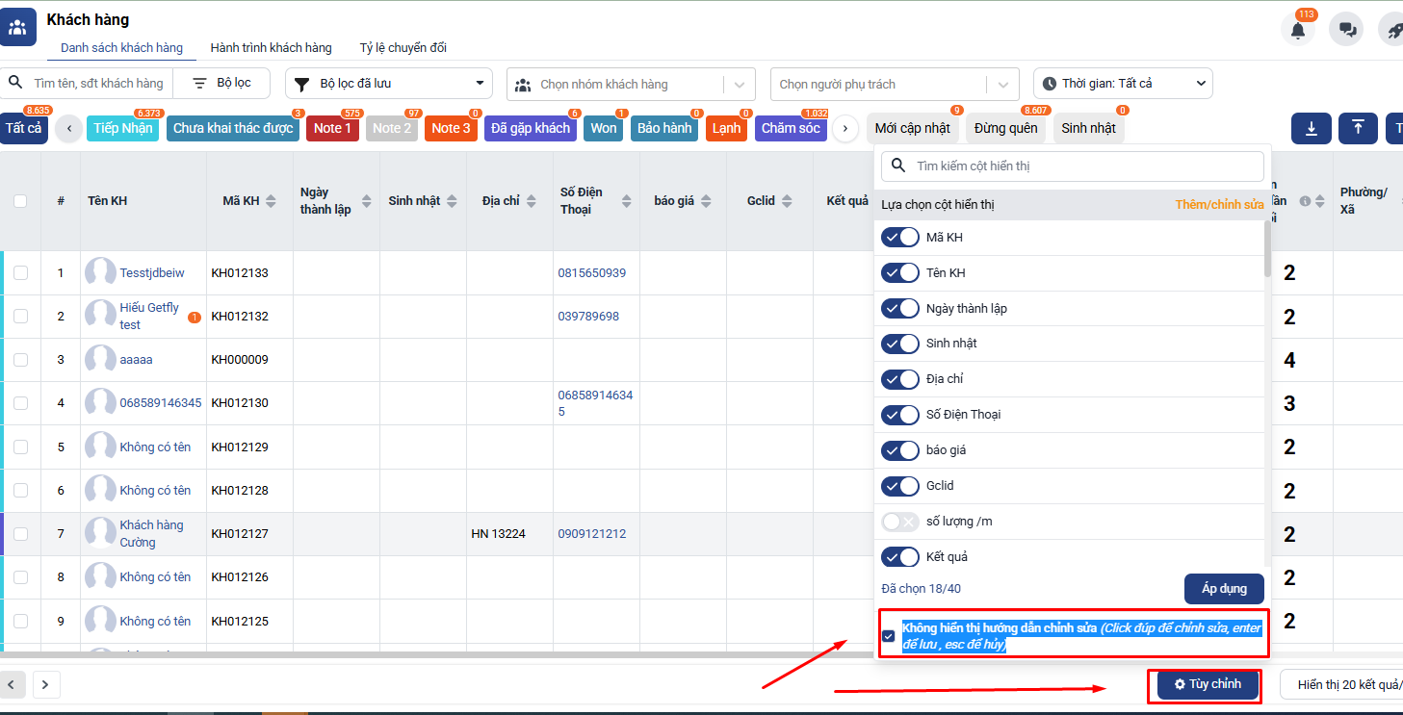Click the upload import icon button
The width and height of the screenshot is (1403, 715).
click(1358, 128)
